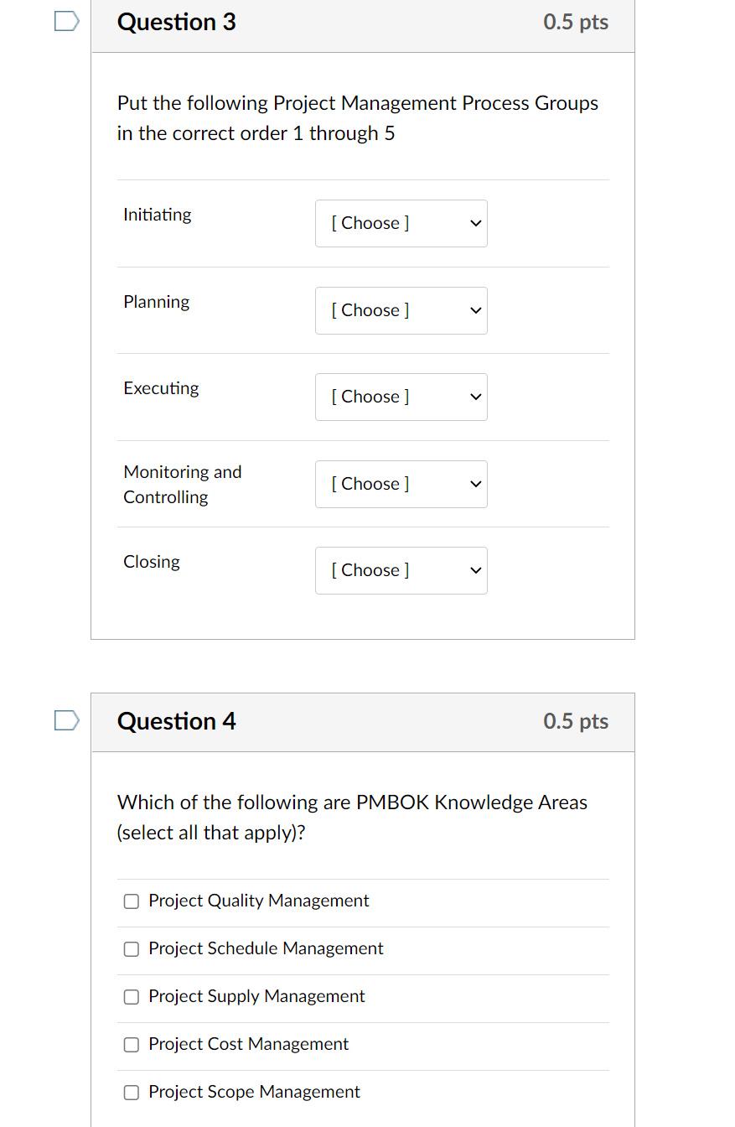Screen dimensions: 735x1127
Task: Click the Project Scope Management label text
Action: coord(254,1092)
